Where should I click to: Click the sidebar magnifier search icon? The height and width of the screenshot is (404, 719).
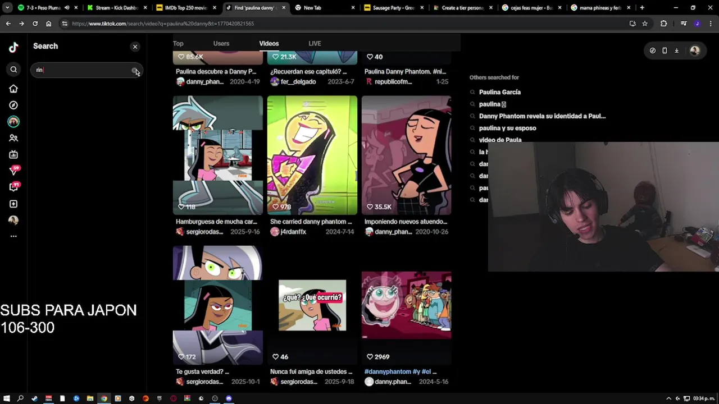click(x=13, y=70)
